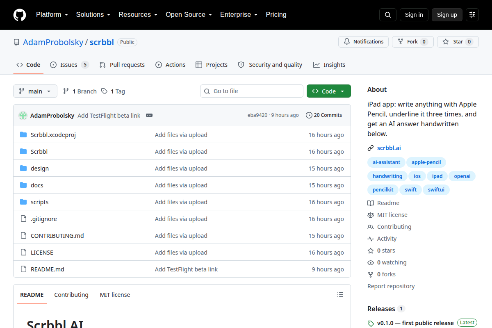The height and width of the screenshot is (328, 492).
Task: Click the scripts folder icon
Action: click(x=23, y=202)
